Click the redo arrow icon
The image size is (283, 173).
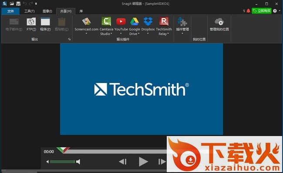pyautogui.click(x=31, y=3)
